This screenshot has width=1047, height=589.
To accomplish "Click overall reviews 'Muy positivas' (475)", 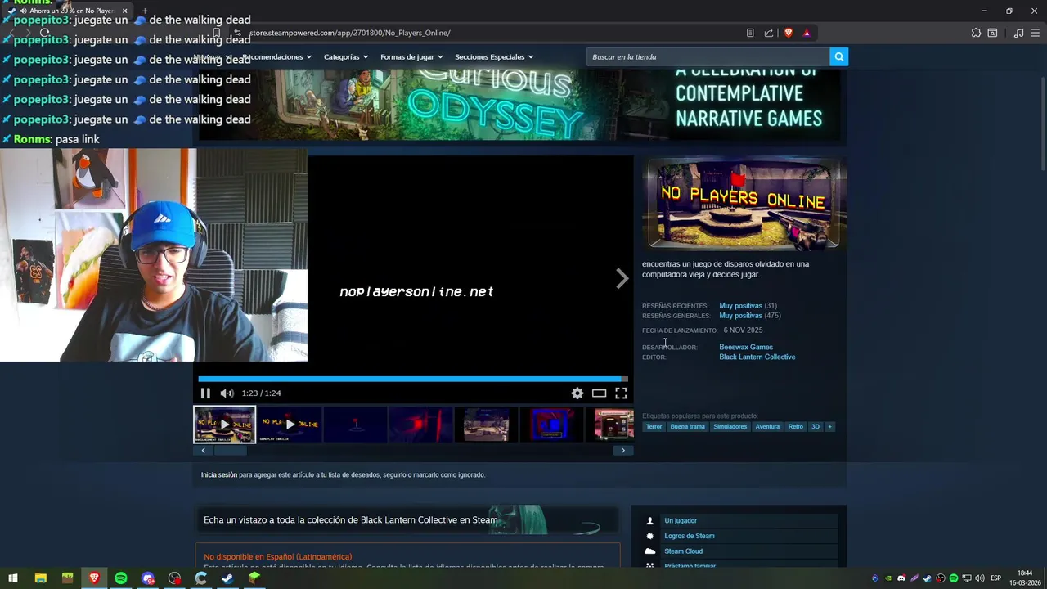I will click(x=740, y=316).
